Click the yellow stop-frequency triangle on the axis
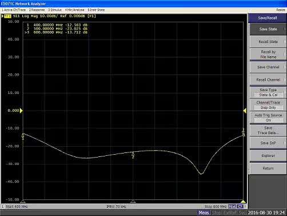287x216 pixels. pos(243,201)
